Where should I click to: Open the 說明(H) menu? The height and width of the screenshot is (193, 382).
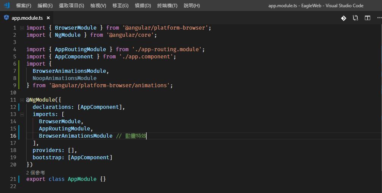point(192,5)
